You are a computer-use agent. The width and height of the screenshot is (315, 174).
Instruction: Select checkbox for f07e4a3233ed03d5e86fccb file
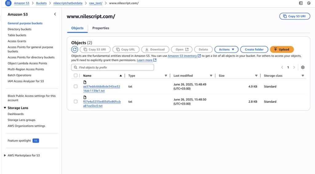pyautogui.click(x=76, y=102)
